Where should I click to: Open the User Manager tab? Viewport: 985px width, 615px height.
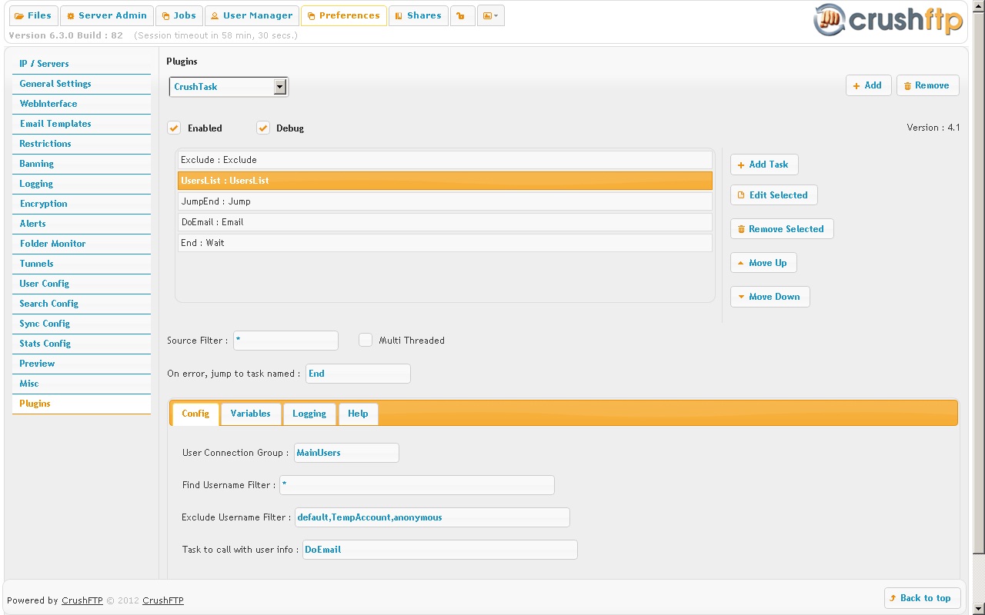[252, 15]
